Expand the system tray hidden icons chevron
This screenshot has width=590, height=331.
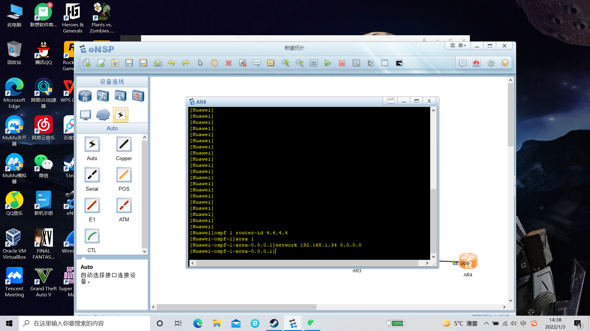(486, 323)
